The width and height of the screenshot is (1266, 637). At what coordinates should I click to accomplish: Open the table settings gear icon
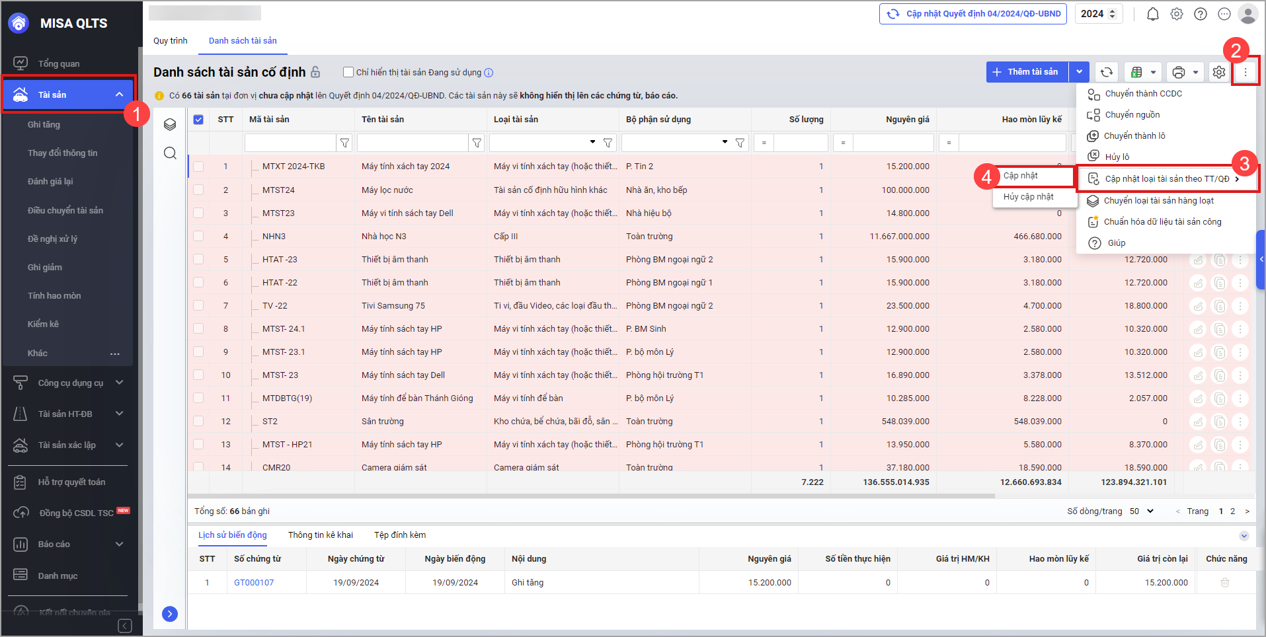[1219, 72]
